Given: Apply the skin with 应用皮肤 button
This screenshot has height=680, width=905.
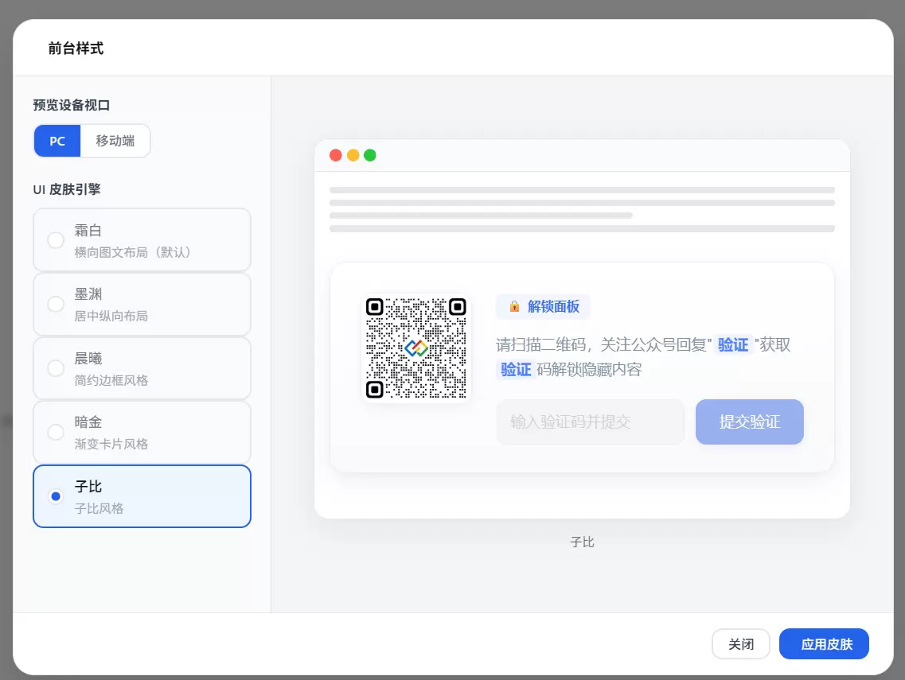Looking at the screenshot, I should coord(824,643).
